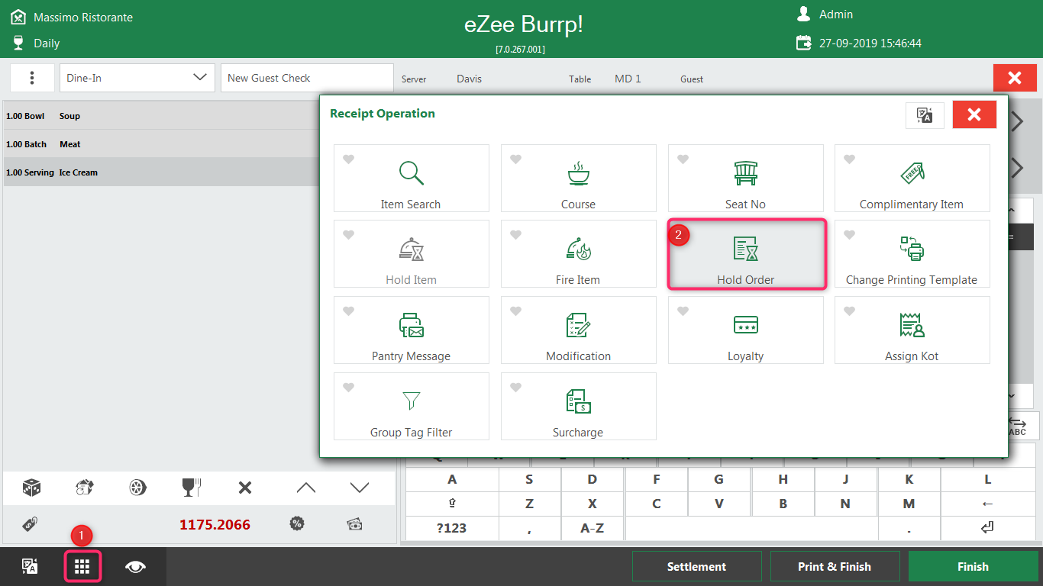This screenshot has width=1043, height=586.
Task: Favorite the Loyalty tile heart
Action: click(683, 311)
